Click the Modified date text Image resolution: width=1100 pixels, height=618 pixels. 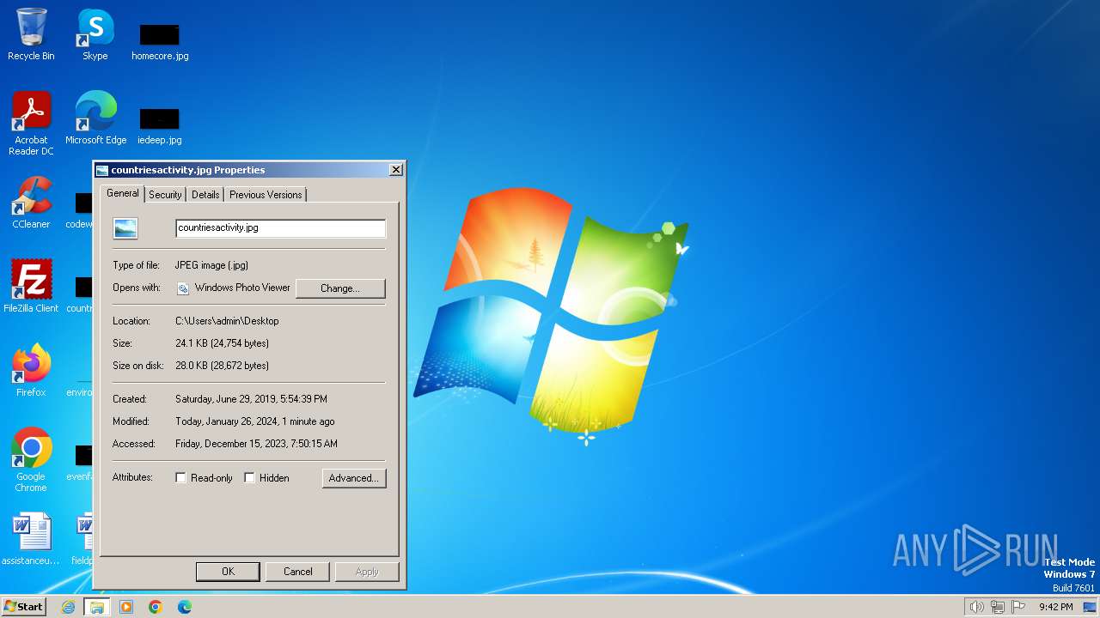tap(255, 421)
